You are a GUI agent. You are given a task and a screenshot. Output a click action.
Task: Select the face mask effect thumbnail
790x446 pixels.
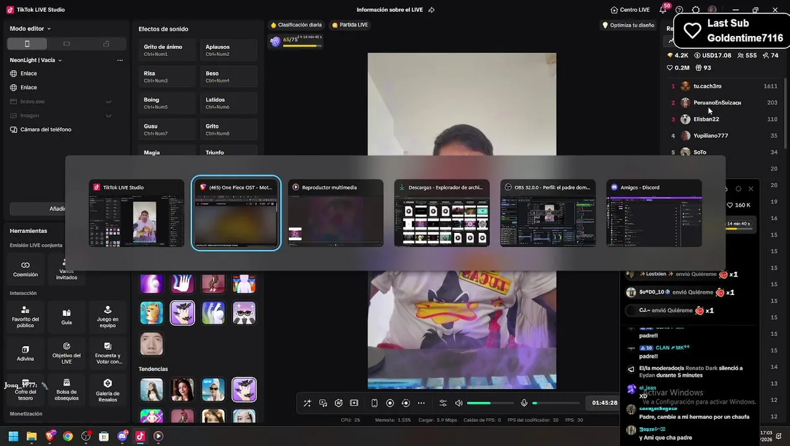pyautogui.click(x=151, y=344)
